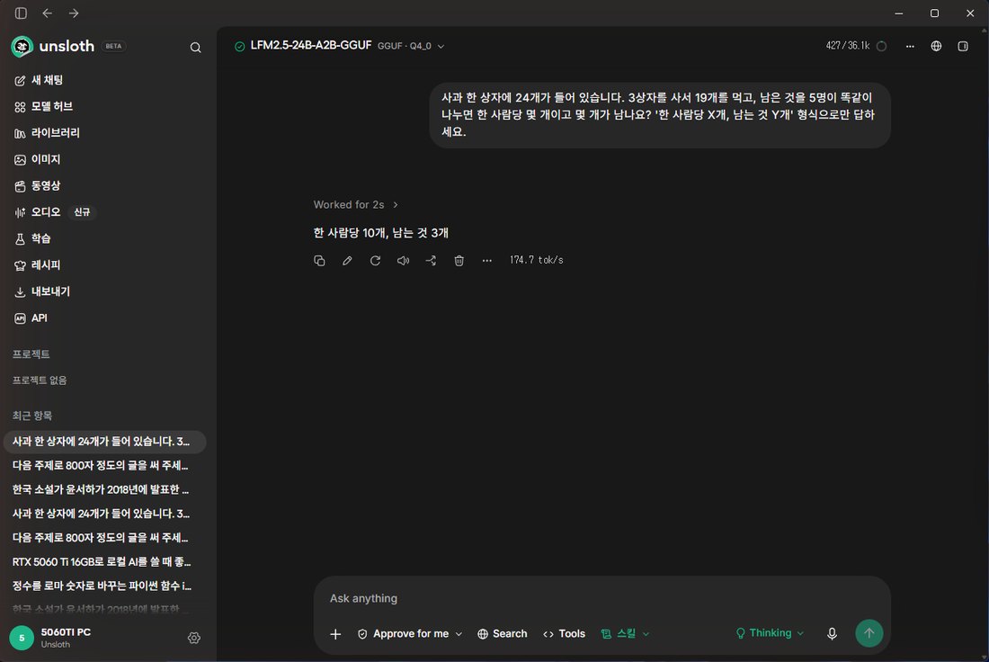Open settings gear next to profile

click(194, 638)
